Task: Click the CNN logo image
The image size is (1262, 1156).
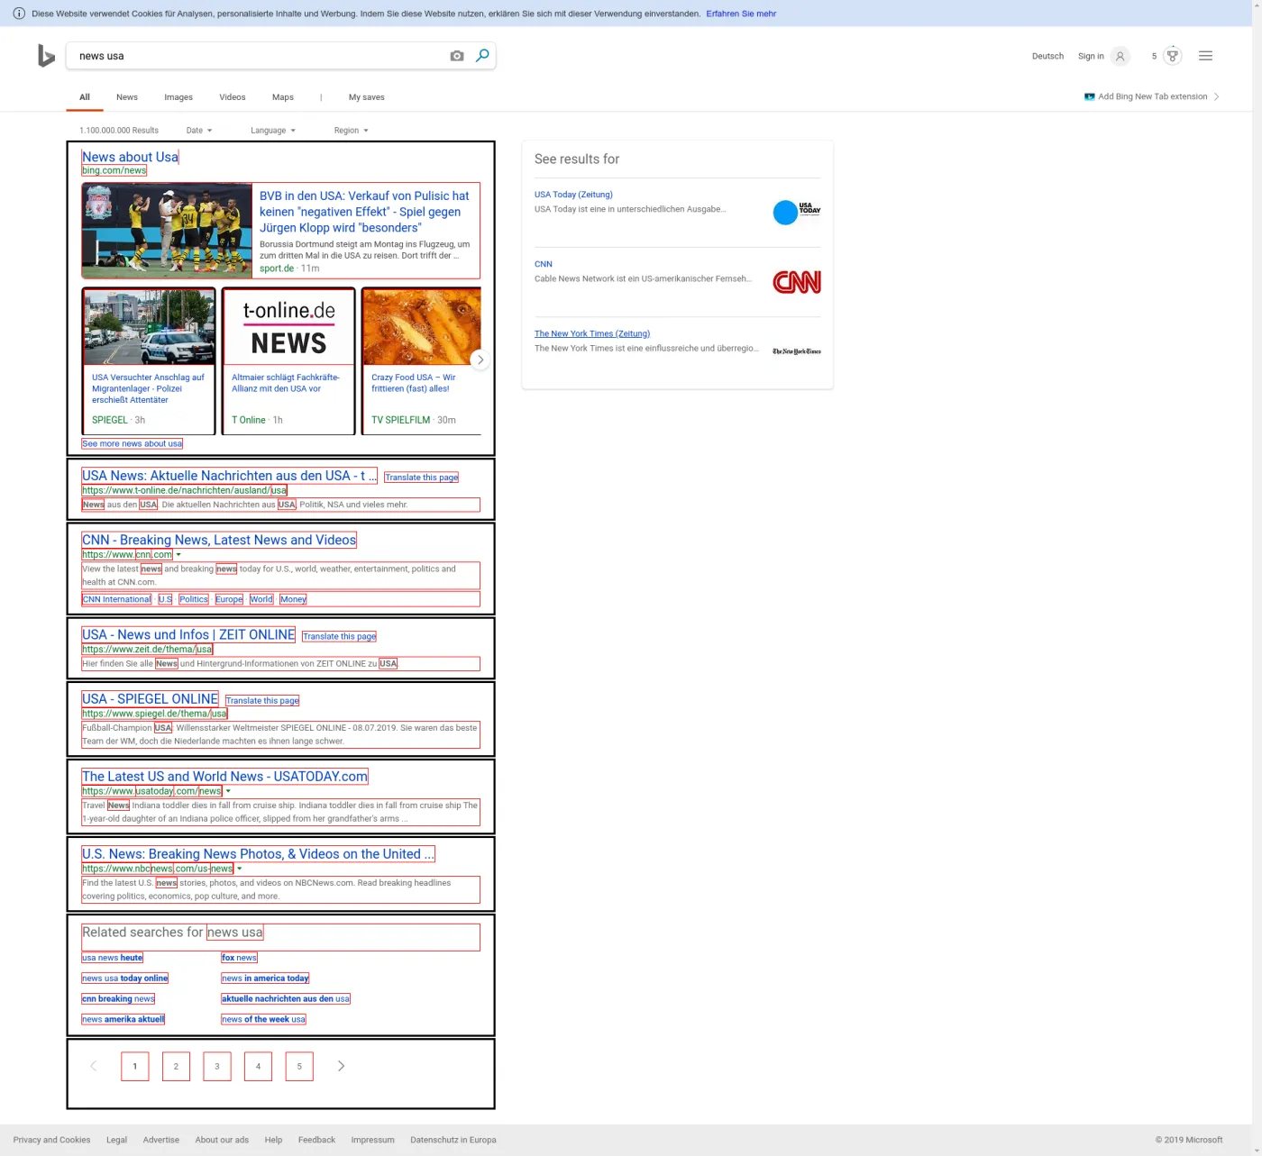Action: [797, 282]
